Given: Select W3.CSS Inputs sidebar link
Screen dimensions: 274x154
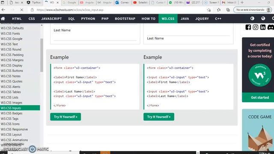Looking at the screenshot, I should [20, 108].
